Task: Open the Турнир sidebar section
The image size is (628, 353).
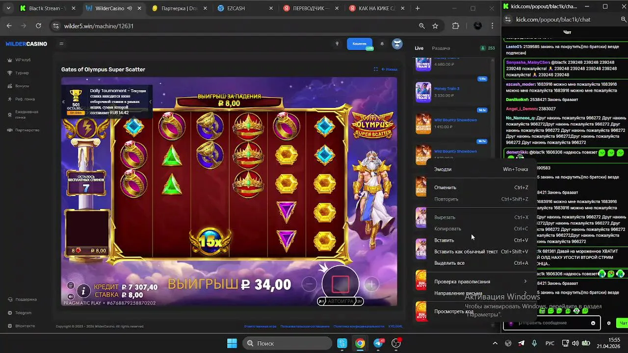Action: (19, 73)
